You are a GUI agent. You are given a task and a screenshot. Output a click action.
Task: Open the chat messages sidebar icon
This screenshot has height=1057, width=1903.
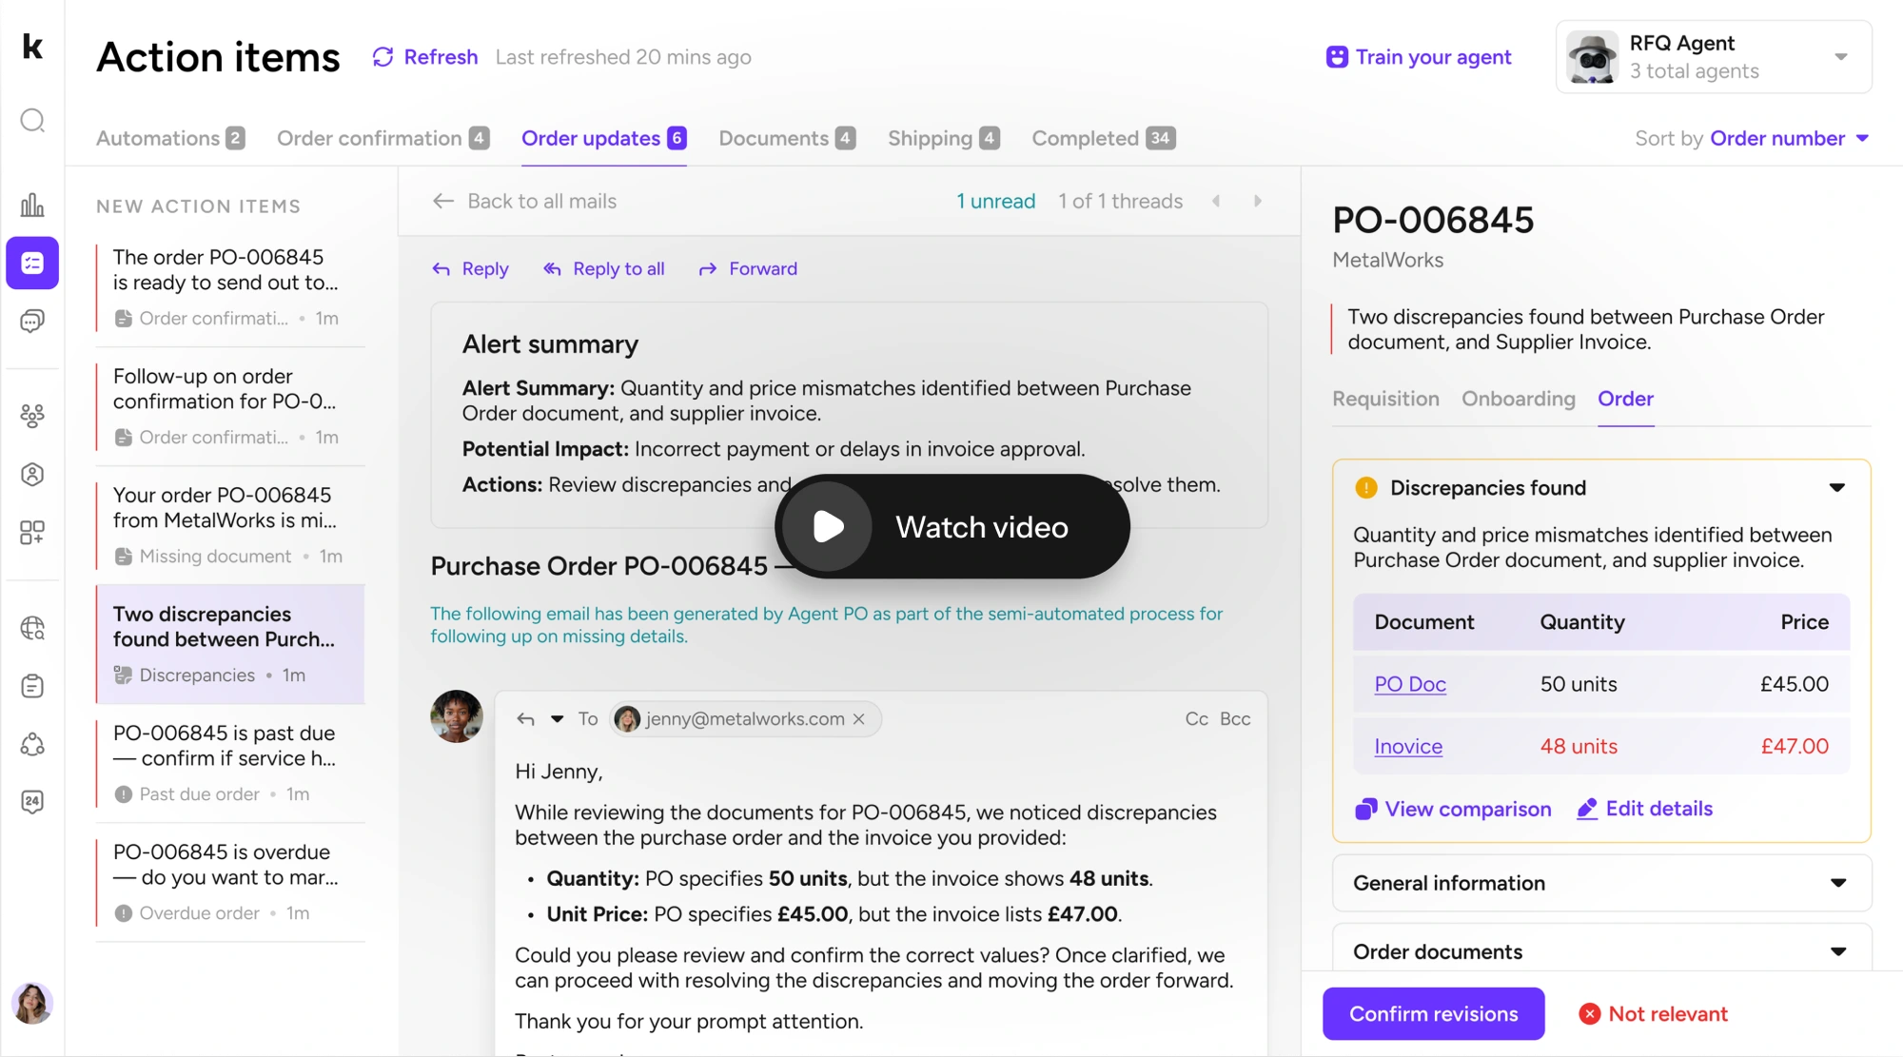[x=32, y=322]
